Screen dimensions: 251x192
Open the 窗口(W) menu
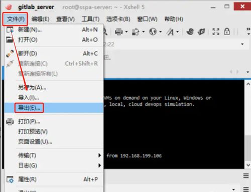coord(147,19)
